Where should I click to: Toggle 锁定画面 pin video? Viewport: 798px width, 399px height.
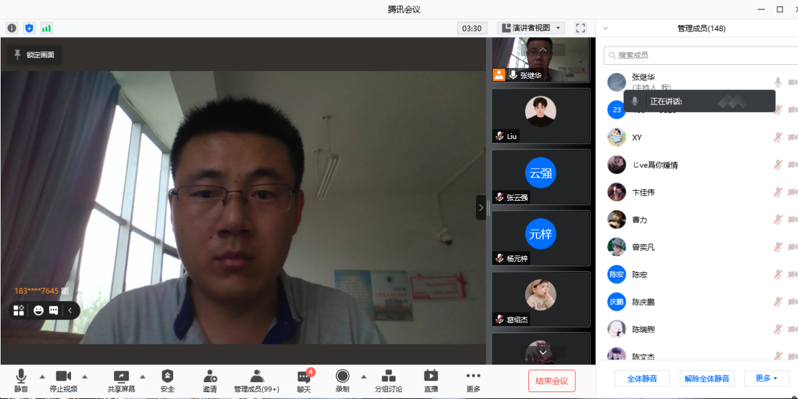(x=35, y=55)
